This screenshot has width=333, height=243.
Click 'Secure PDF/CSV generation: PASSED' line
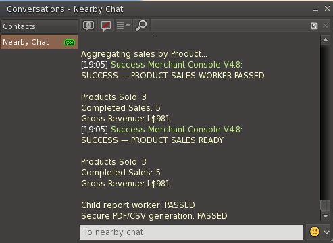154,216
